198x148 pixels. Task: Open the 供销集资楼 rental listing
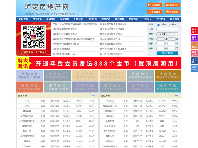click(110, 111)
